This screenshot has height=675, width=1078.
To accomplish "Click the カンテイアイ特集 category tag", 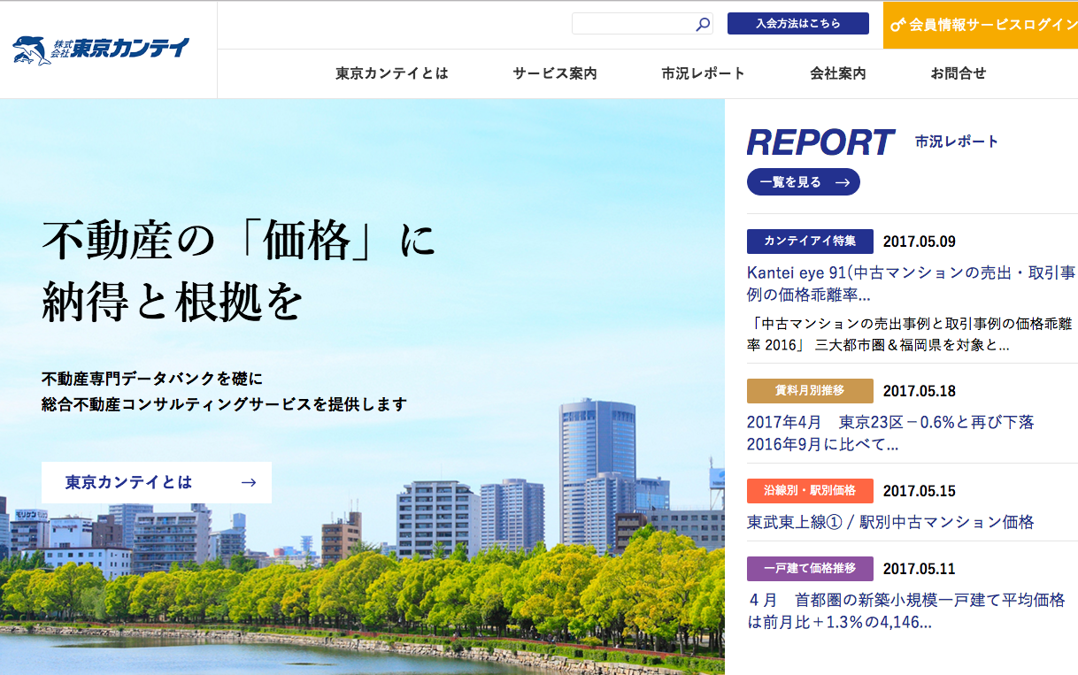I will pyautogui.click(x=810, y=242).
